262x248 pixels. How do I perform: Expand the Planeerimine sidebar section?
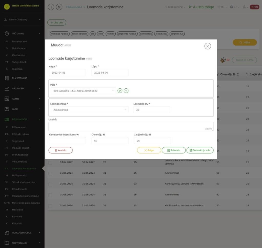(x=23, y=78)
